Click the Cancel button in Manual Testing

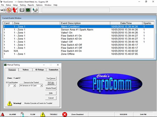click(x=51, y=98)
